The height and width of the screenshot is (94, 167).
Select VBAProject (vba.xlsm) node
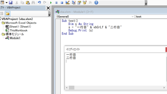(x=17, y=19)
